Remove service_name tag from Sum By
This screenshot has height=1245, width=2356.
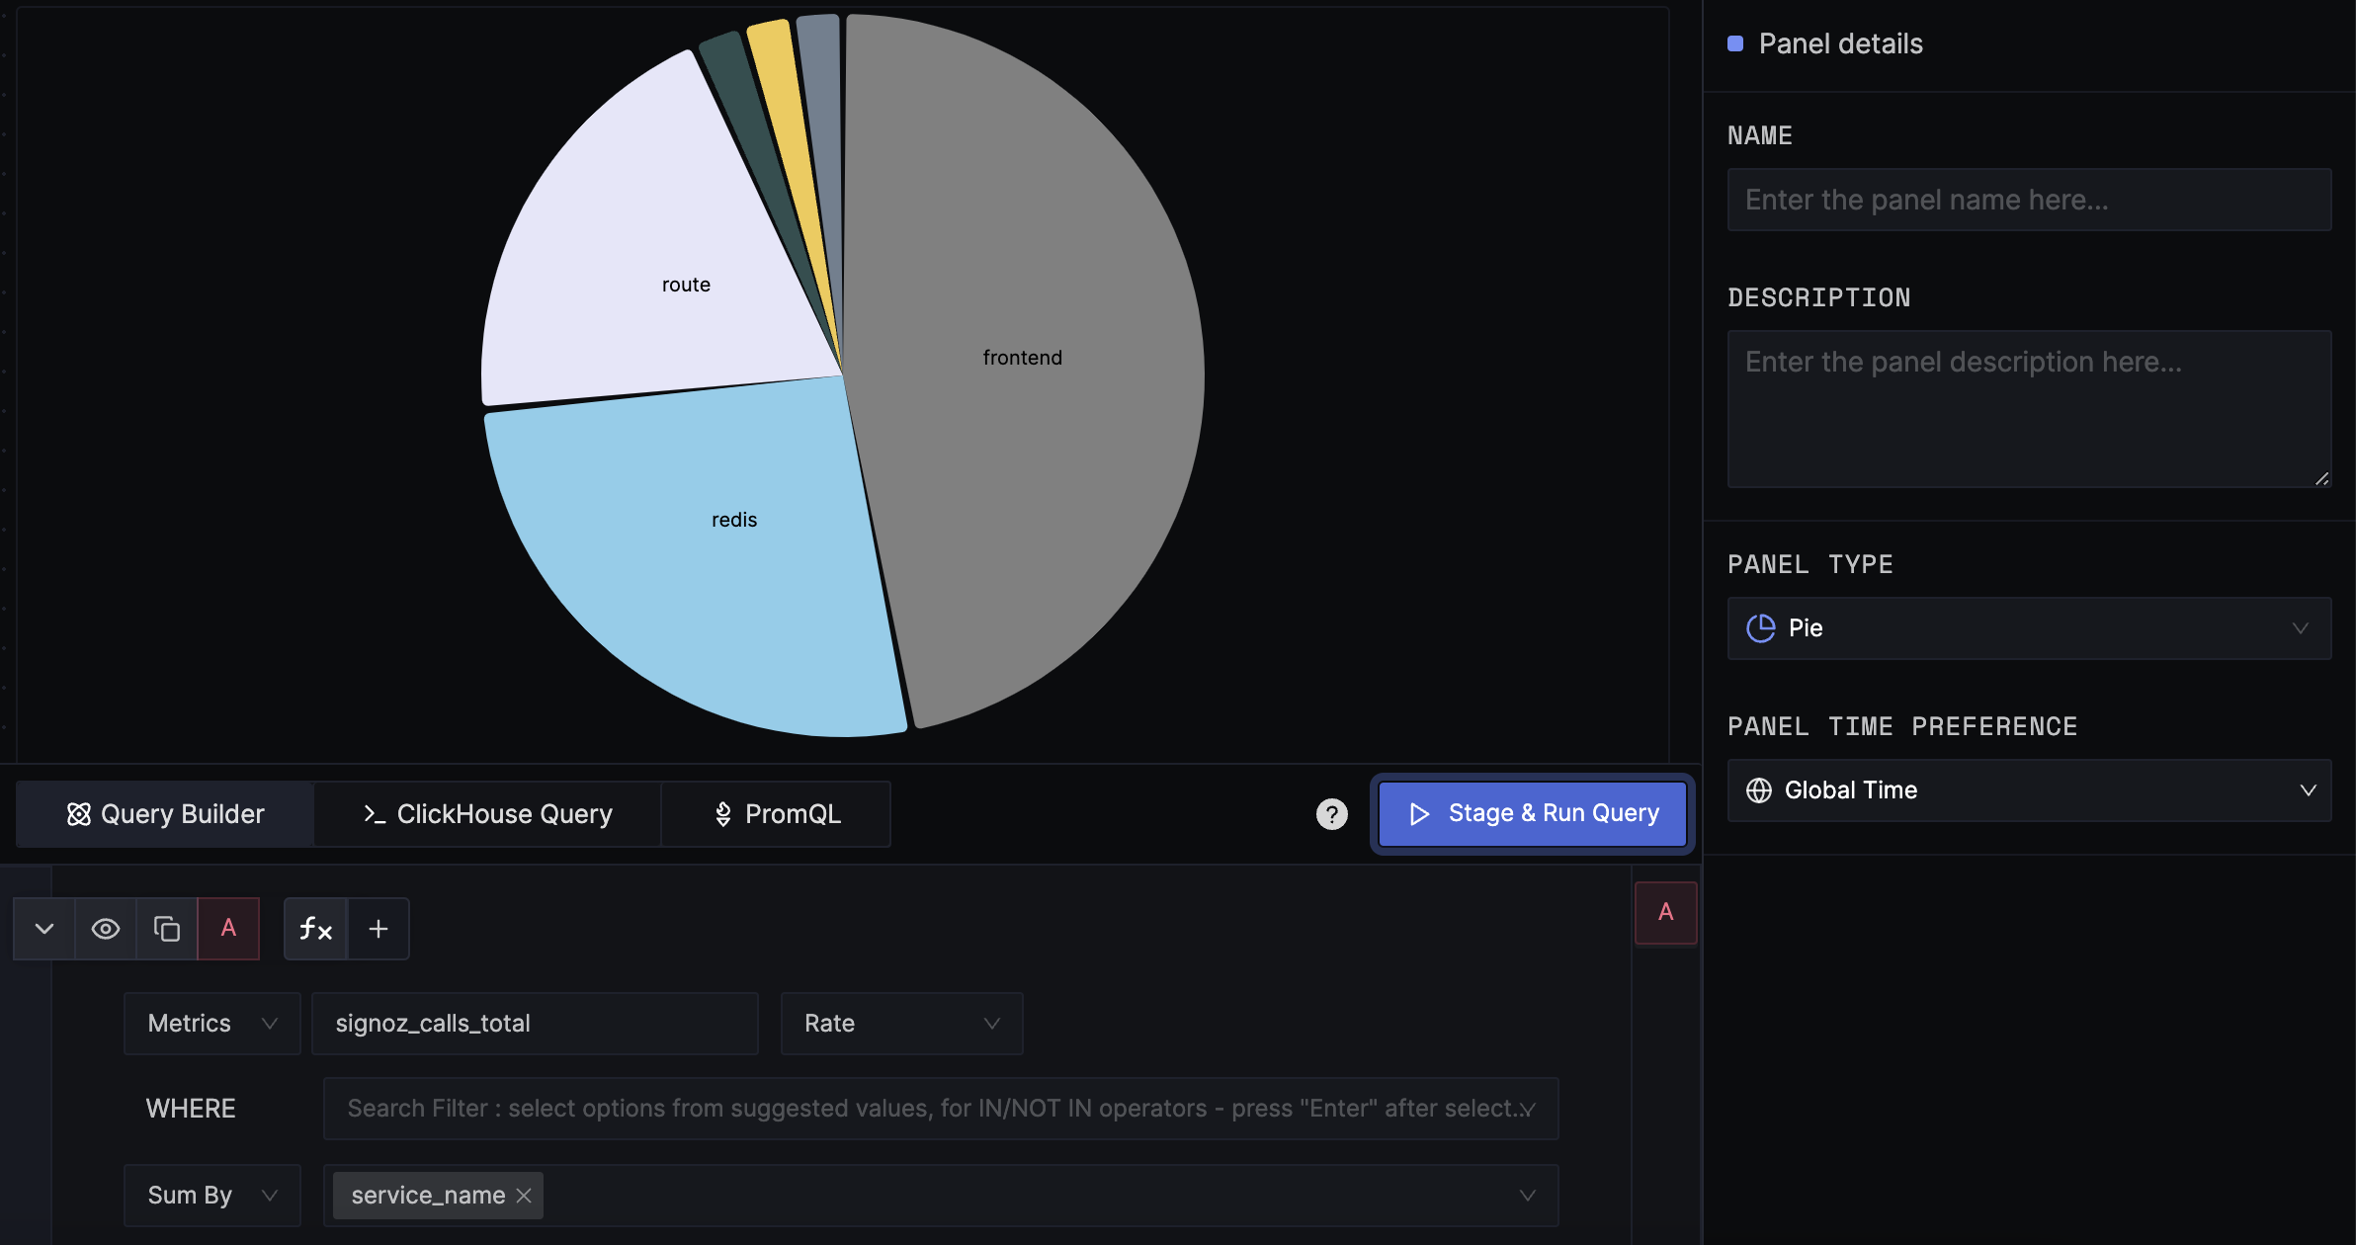click(x=527, y=1194)
